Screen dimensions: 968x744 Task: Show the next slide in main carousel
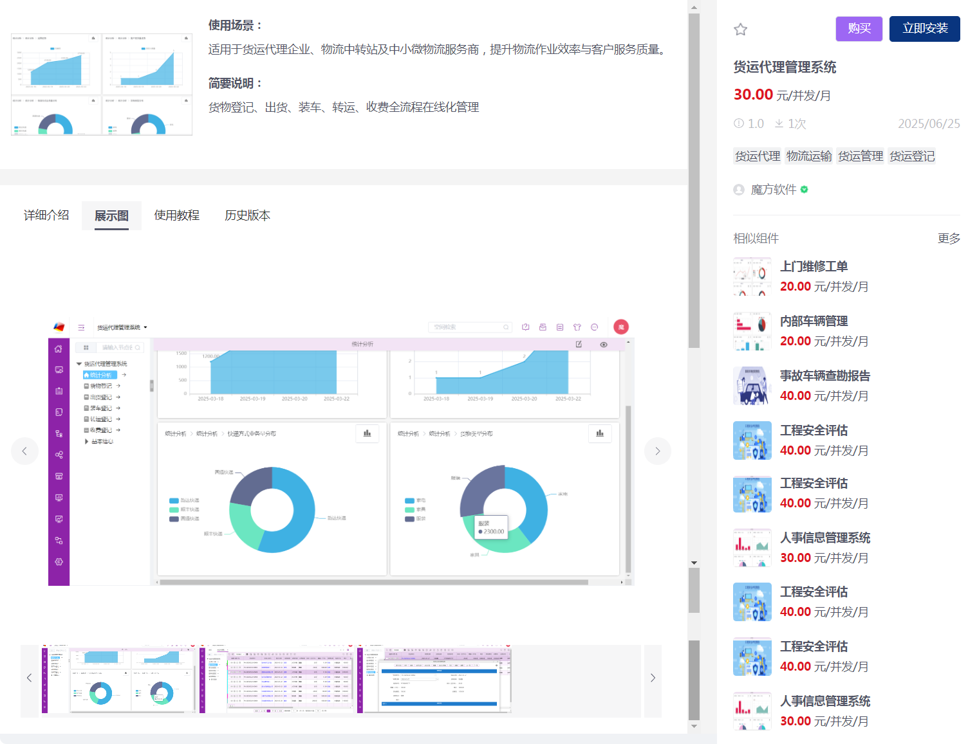[657, 451]
